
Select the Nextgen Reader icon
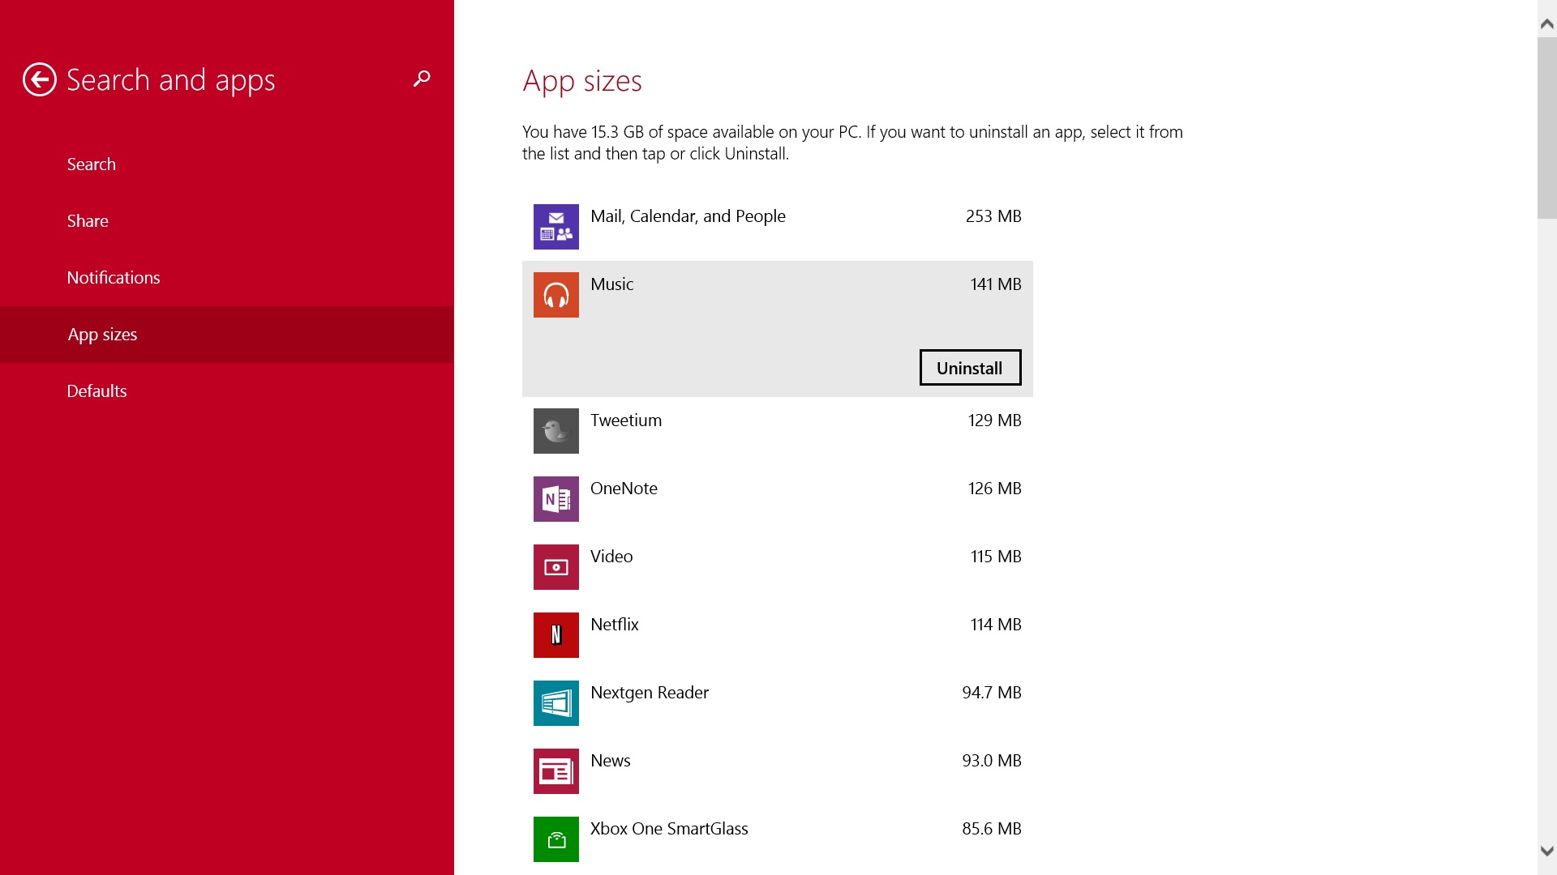pyautogui.click(x=556, y=703)
